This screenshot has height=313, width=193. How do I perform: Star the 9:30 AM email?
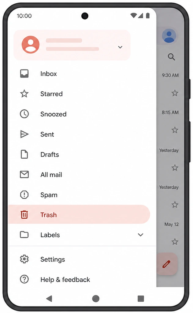click(175, 93)
